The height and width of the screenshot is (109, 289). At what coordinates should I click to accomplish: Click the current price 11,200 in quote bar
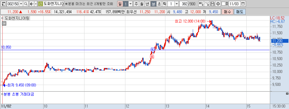click(13, 12)
